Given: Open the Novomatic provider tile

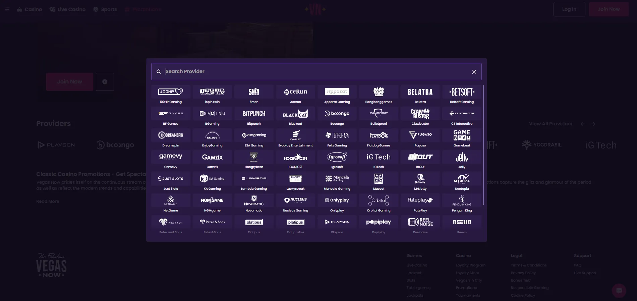Looking at the screenshot, I should (x=254, y=200).
